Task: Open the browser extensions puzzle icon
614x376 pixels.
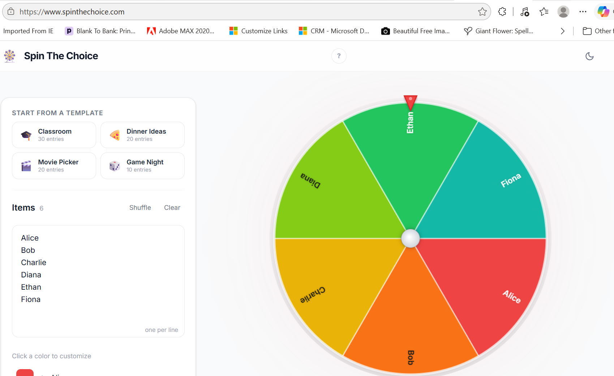Action: coord(502,12)
